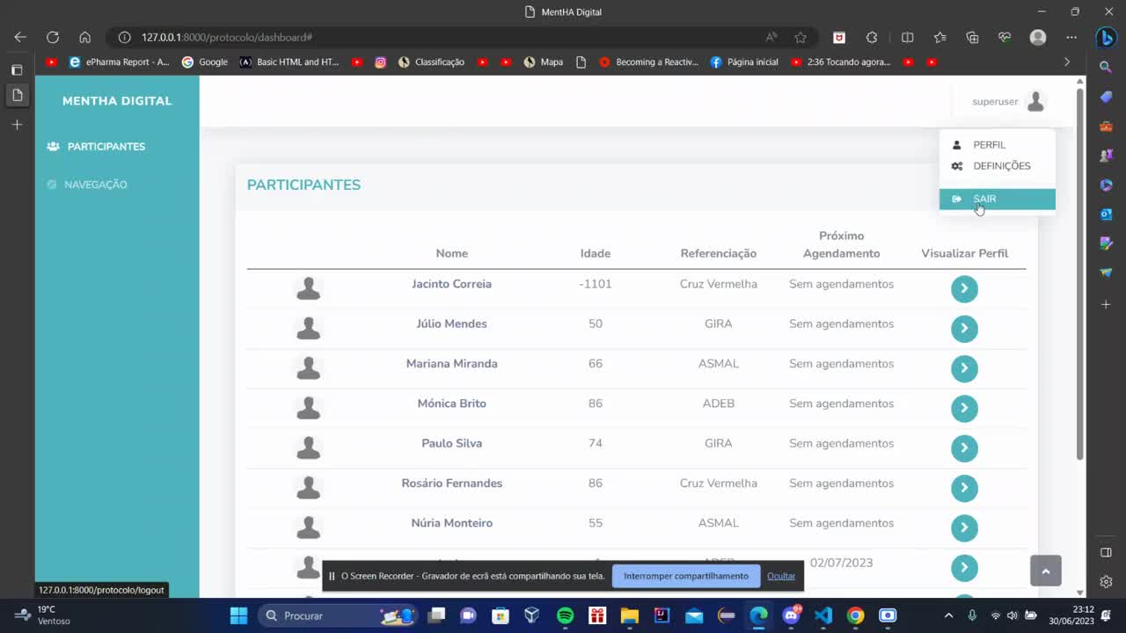The height and width of the screenshot is (633, 1126).
Task: Open the superuser account dropdown
Action: (x=1008, y=102)
